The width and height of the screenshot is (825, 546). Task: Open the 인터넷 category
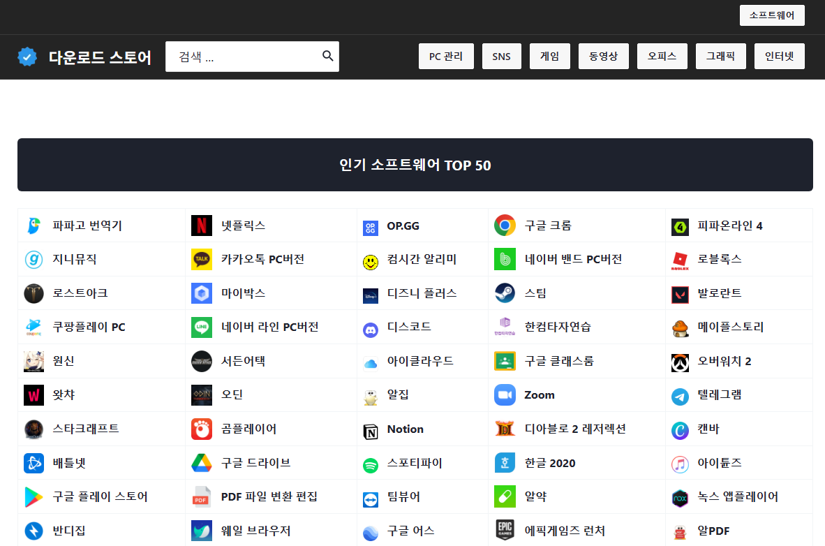pos(779,57)
